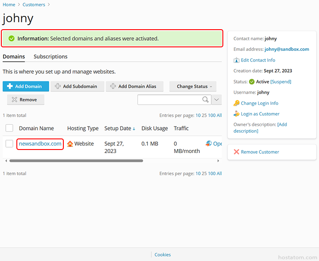Click the magnifier search icon
Image resolution: width=319 pixels, height=261 pixels.
click(x=206, y=100)
